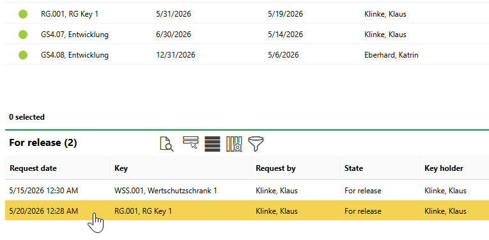Select 'GS4.07, Entwicklung' entry
Screen dimensions: 489x240
tap(75, 35)
